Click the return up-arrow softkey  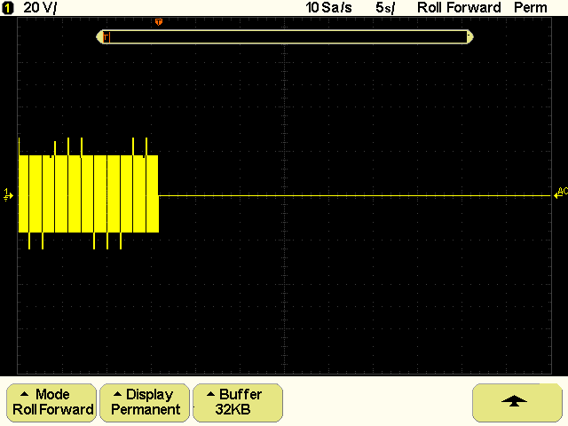517,402
